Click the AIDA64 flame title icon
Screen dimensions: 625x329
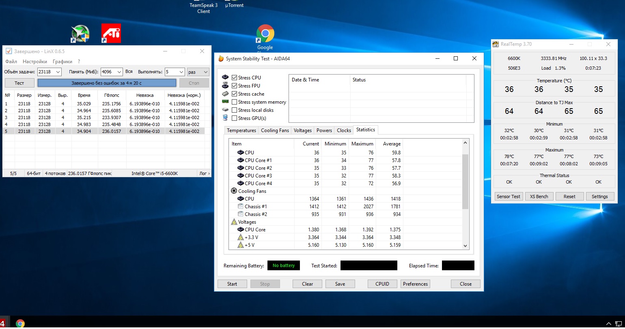click(x=221, y=59)
